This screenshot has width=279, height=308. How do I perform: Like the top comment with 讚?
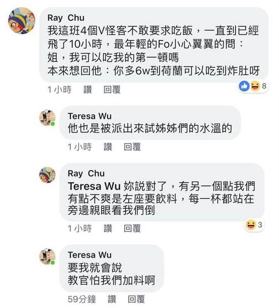[x=88, y=90]
